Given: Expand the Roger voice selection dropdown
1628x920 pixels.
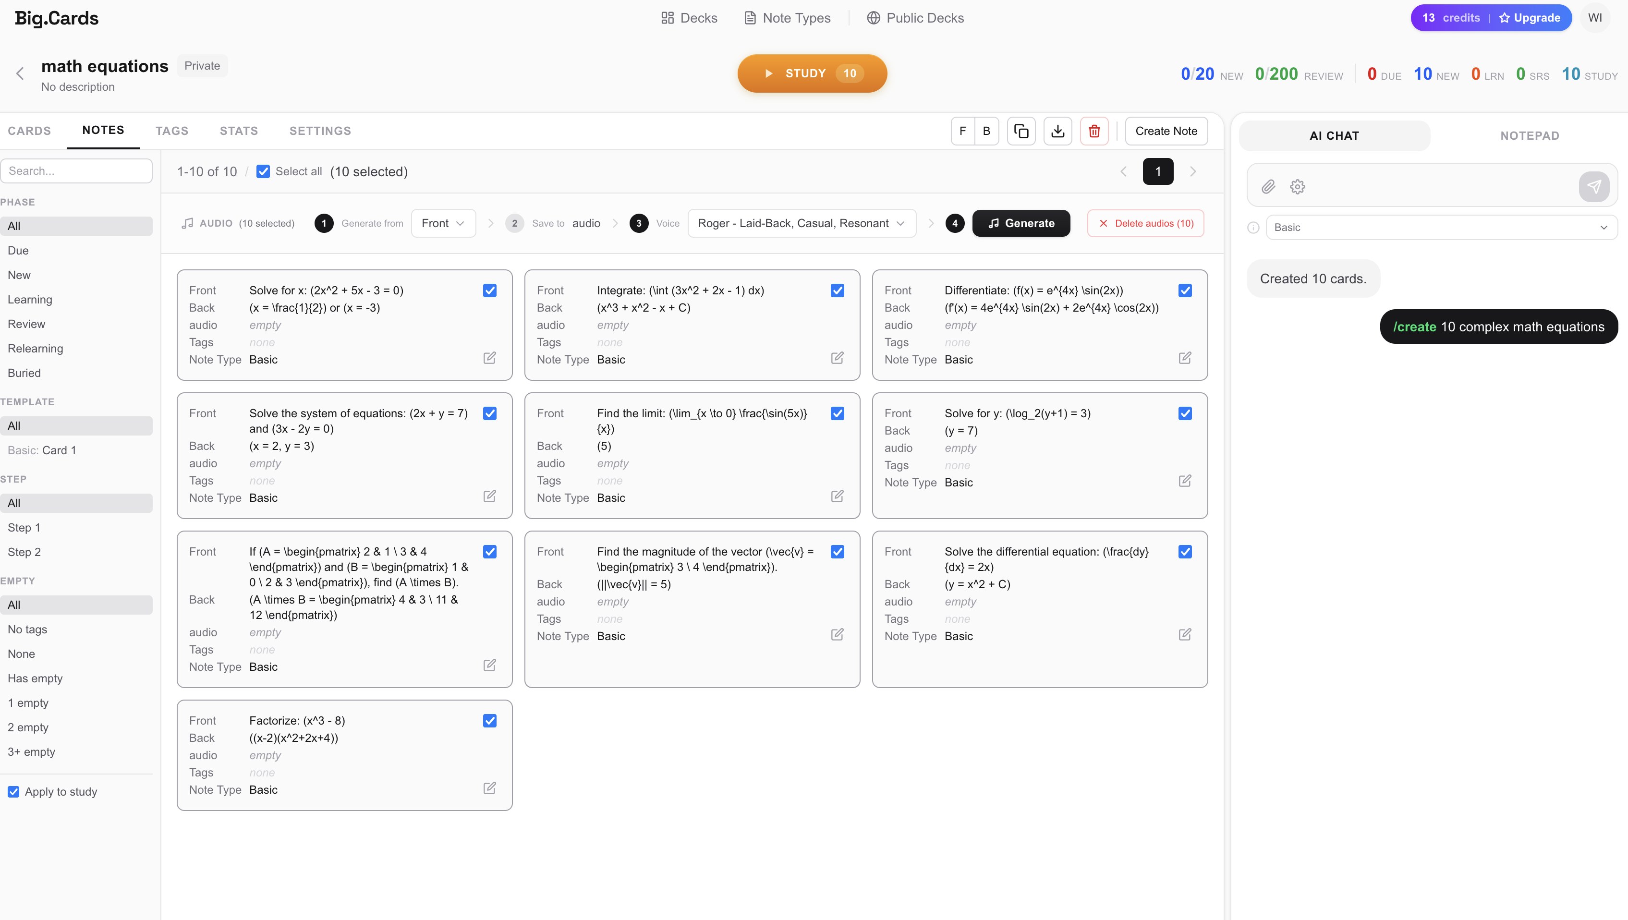Looking at the screenshot, I should pos(801,223).
